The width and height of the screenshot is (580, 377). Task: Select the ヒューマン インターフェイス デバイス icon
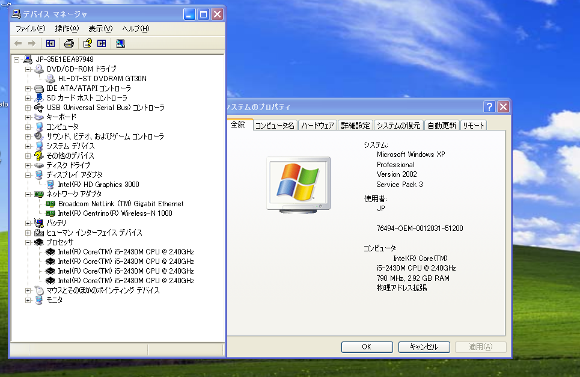point(39,233)
